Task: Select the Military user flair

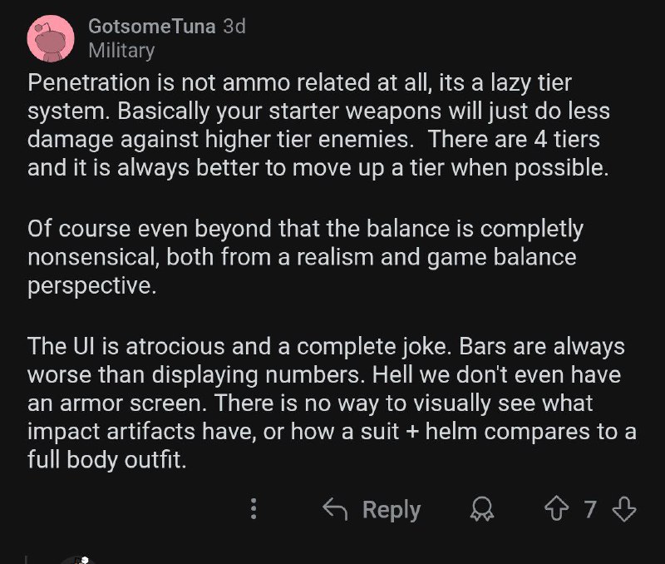Action: tap(121, 51)
